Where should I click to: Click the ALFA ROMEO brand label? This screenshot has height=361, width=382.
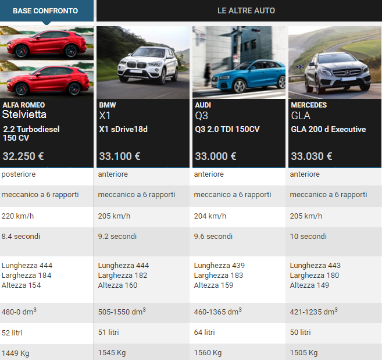click(x=24, y=105)
